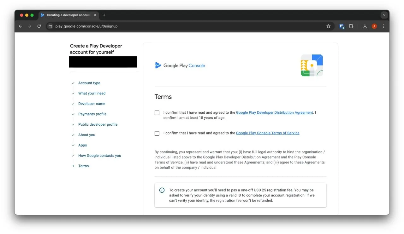Viewport: 404px width, 234px height.
Task: Click the Create a Play Developer account heading
Action: click(96, 49)
